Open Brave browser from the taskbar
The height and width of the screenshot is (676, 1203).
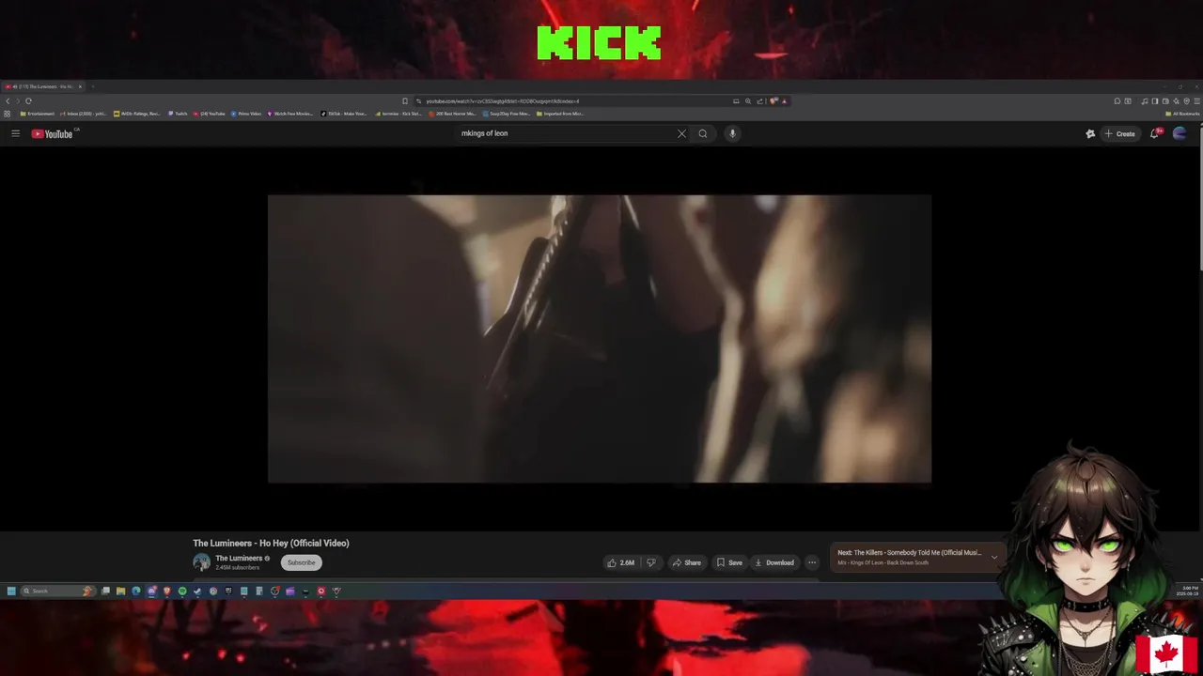[x=166, y=591]
